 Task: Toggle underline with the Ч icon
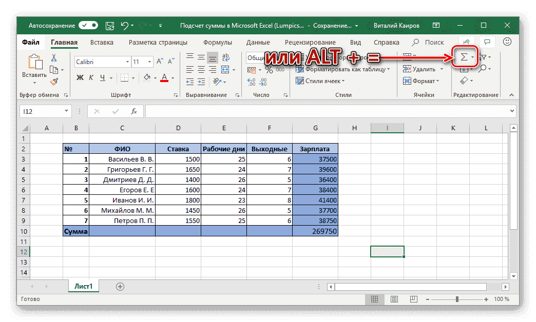pyautogui.click(x=103, y=77)
